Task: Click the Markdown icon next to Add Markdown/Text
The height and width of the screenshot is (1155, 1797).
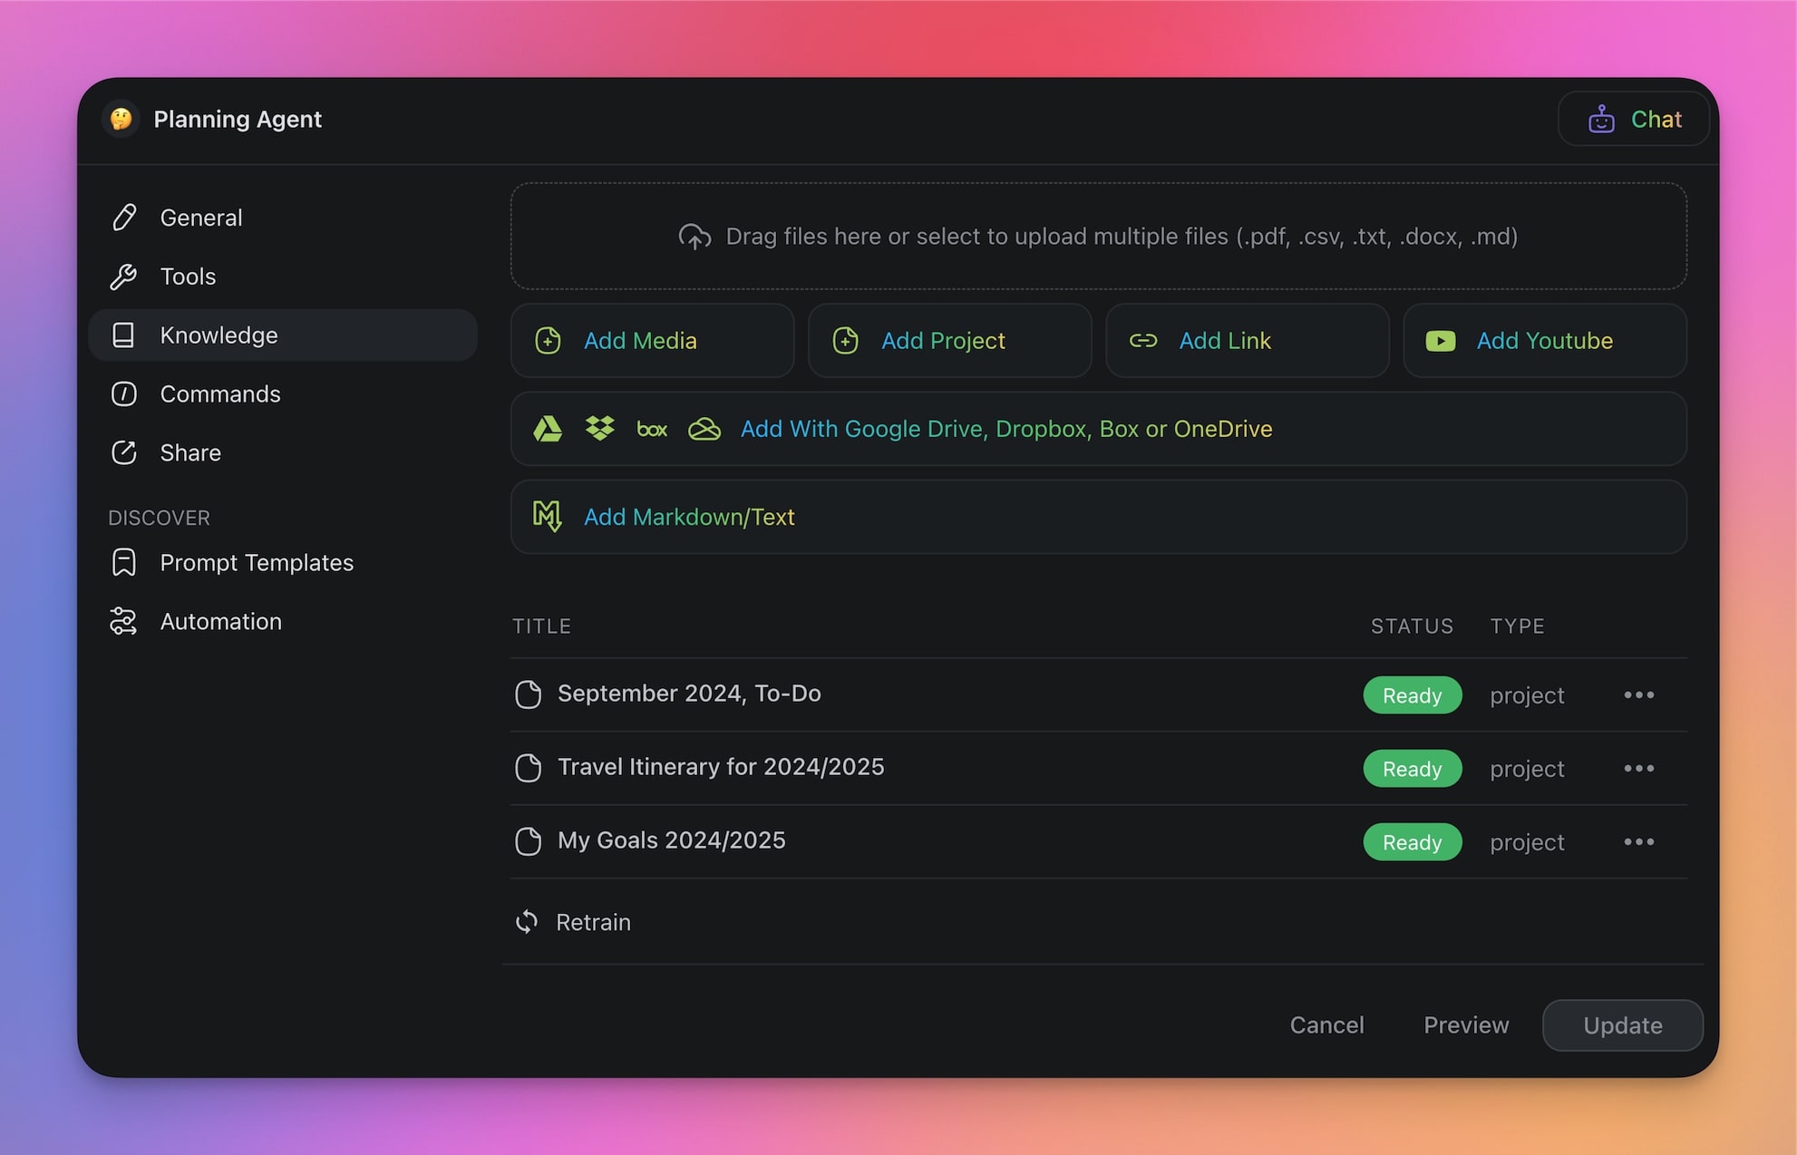Action: 548,516
